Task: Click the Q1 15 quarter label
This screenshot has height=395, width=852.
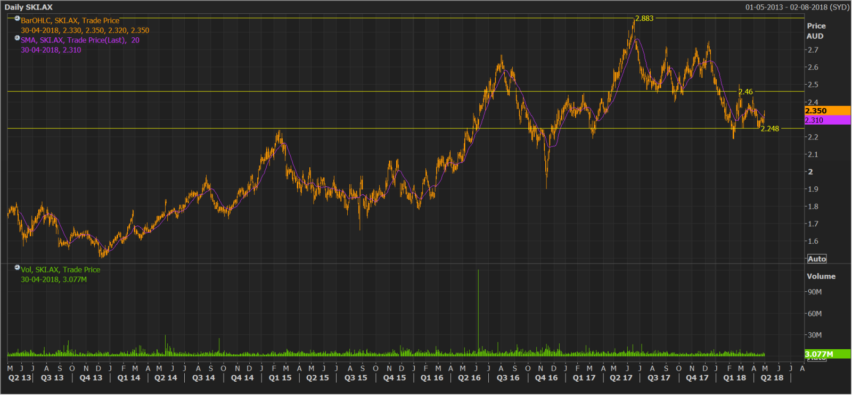Action: [280, 377]
